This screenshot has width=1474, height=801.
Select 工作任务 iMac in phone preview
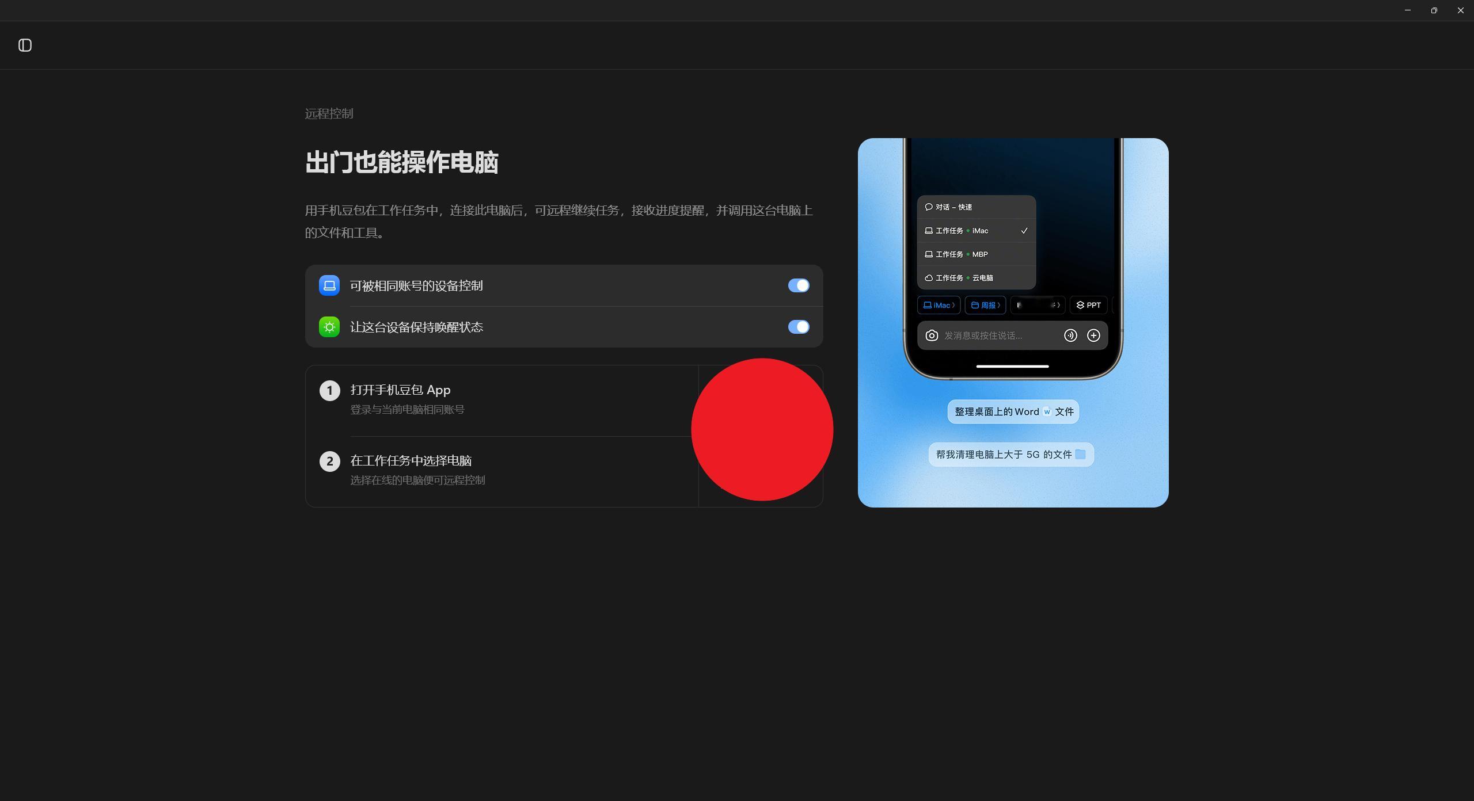click(x=977, y=231)
